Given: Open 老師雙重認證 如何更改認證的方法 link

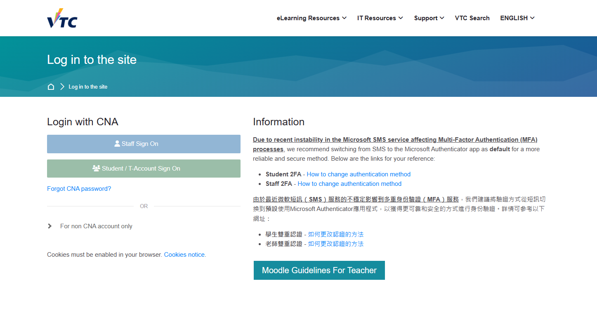Looking at the screenshot, I should point(336,244).
